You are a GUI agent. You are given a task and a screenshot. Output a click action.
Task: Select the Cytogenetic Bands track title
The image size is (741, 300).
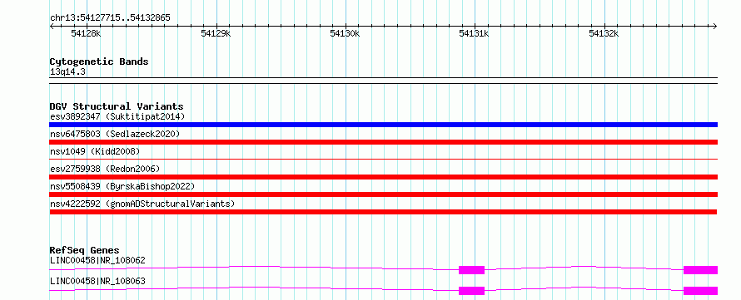[99, 61]
